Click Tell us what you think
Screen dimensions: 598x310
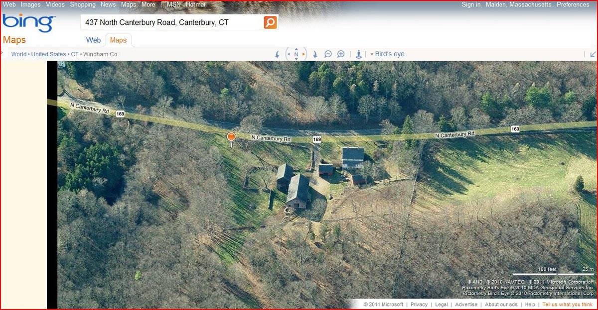point(568,305)
